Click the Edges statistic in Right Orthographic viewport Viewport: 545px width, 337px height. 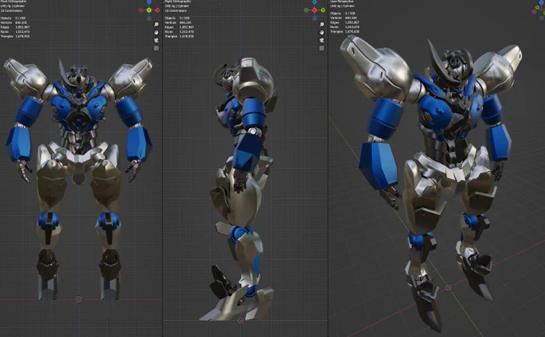(180, 27)
